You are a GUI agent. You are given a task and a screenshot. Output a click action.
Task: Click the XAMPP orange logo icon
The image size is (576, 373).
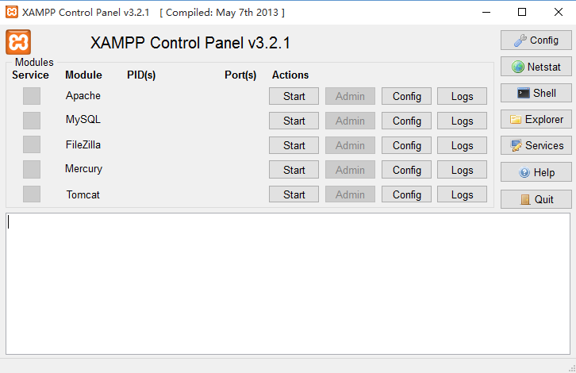pos(18,42)
